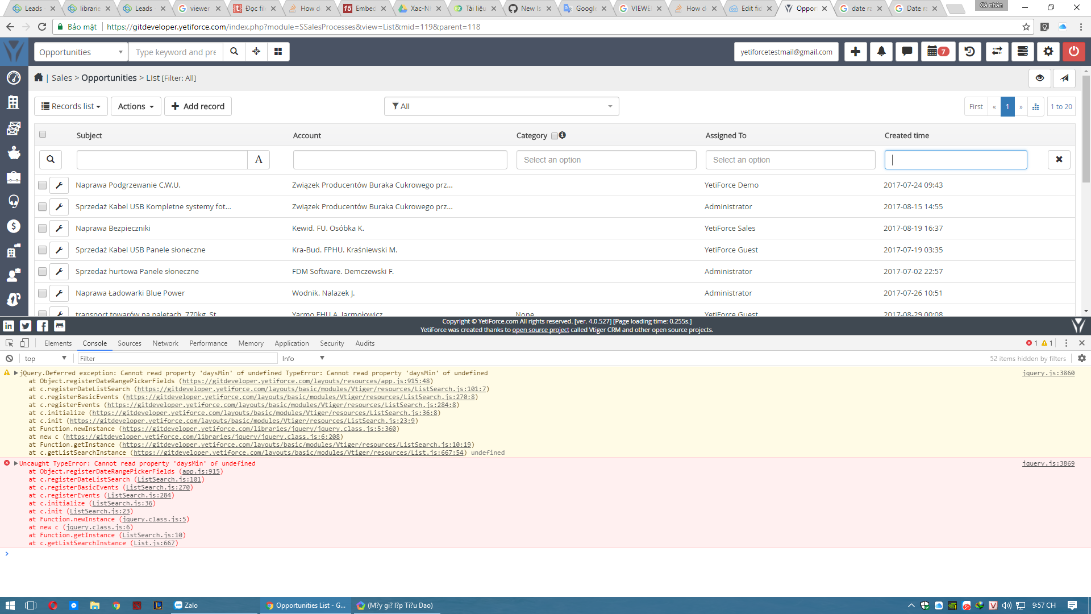Open the chat message icon

[907, 52]
